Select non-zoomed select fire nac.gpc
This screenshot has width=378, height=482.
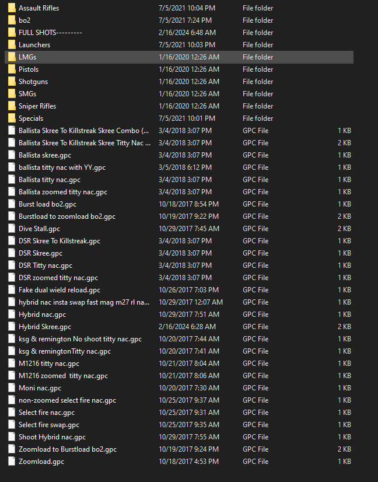[67, 400]
